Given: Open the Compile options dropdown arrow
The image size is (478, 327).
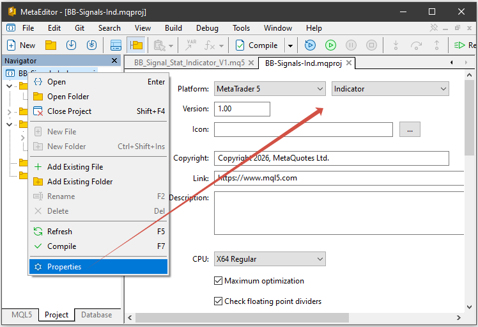Looking at the screenshot, I should pyautogui.click(x=290, y=46).
